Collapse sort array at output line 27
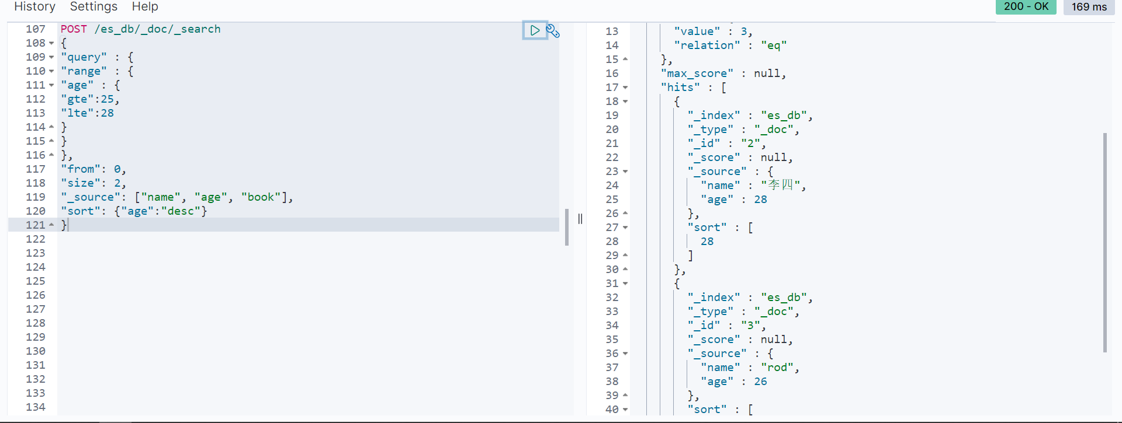Screen dimensions: 1122x423 click(625, 228)
